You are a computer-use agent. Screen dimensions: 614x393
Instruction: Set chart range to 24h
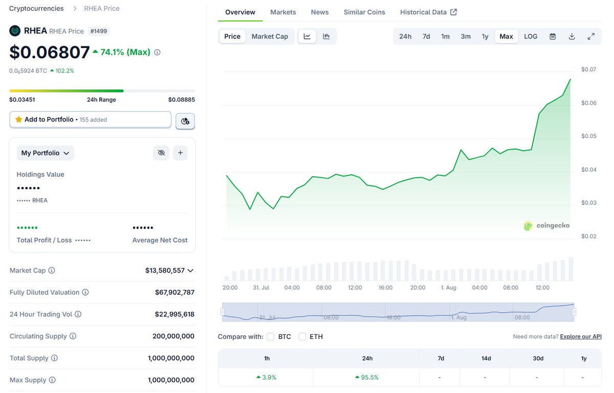pos(405,36)
